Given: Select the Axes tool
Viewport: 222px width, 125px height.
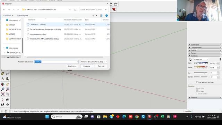Looking at the screenshot, I should point(3,79).
